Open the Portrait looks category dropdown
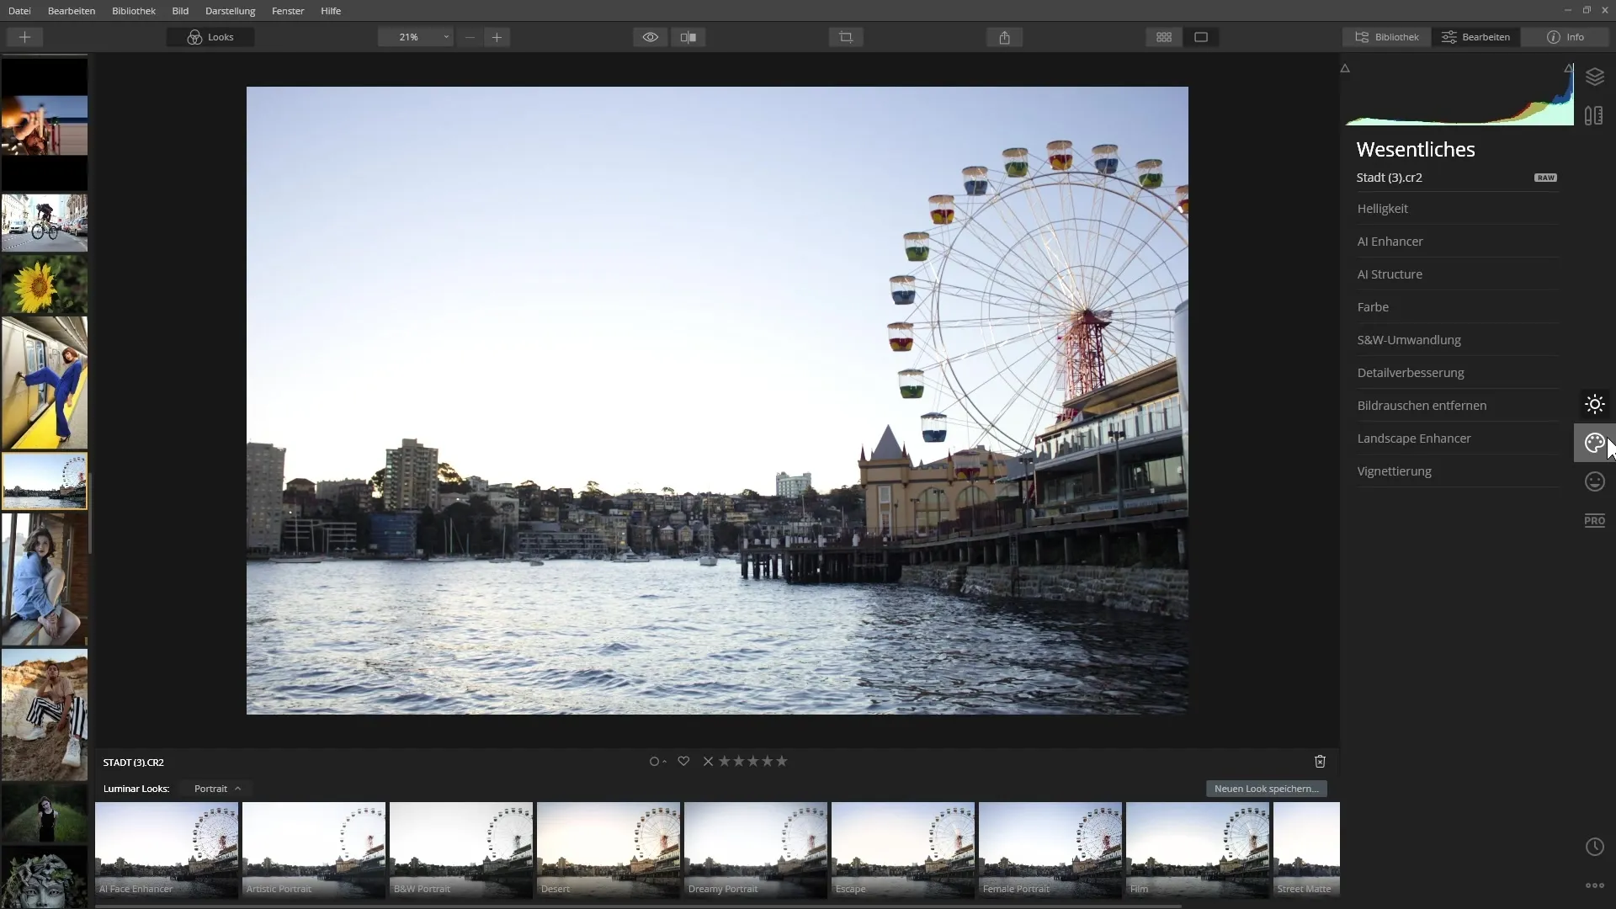1616x909 pixels. tap(217, 789)
